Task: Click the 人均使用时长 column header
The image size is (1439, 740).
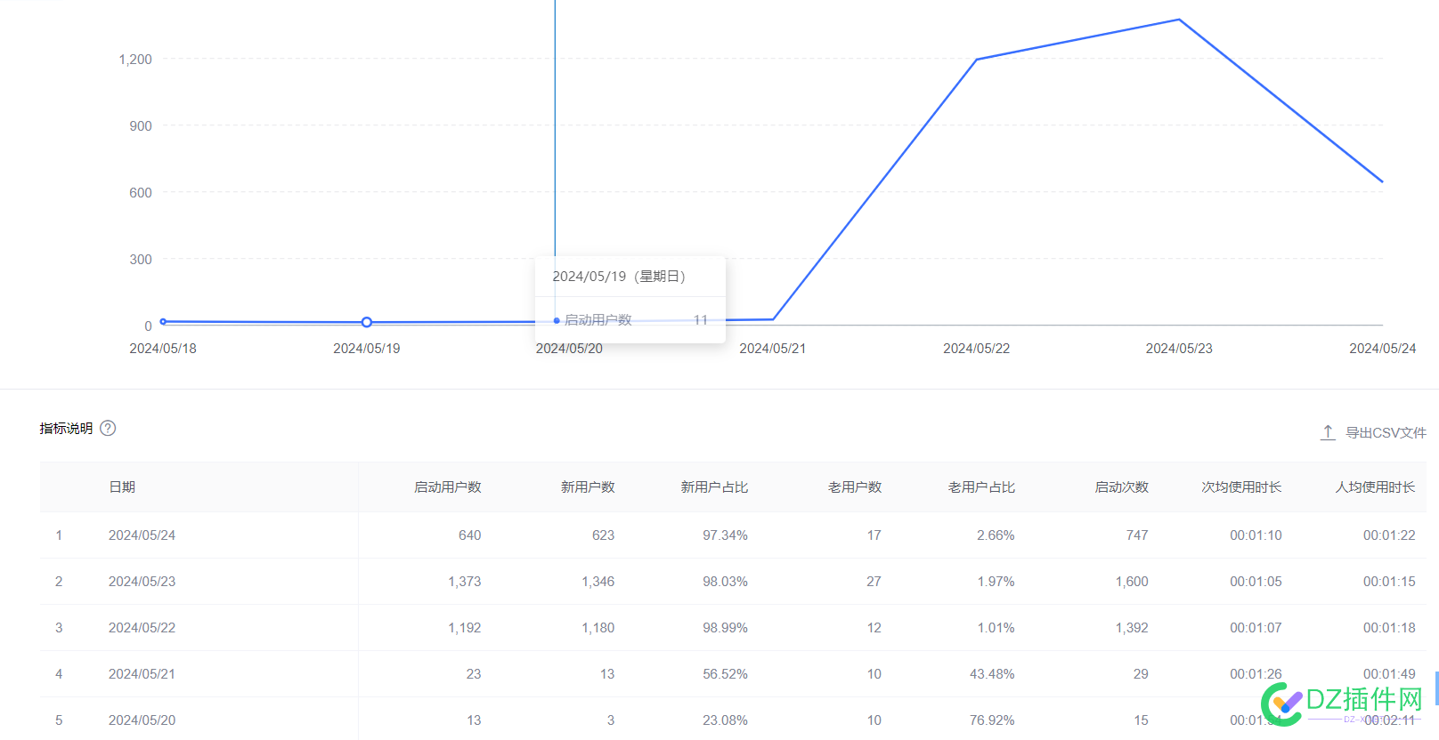Action: pos(1375,487)
